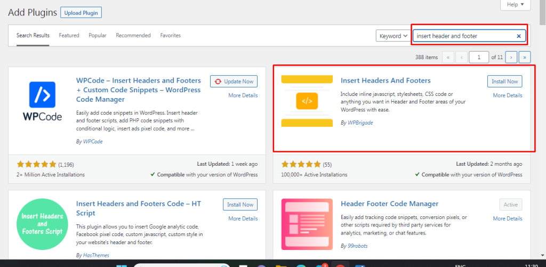Image resolution: width=546 pixels, height=267 pixels.
Task: Open the Insert Headers And Footers title link
Action: (x=386, y=80)
